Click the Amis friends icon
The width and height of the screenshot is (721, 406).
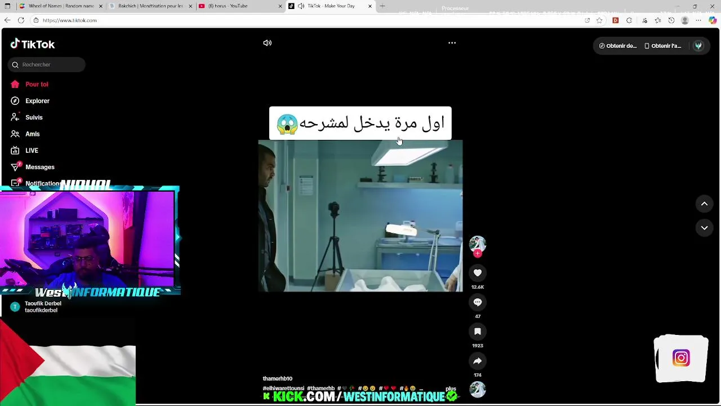pyautogui.click(x=15, y=134)
